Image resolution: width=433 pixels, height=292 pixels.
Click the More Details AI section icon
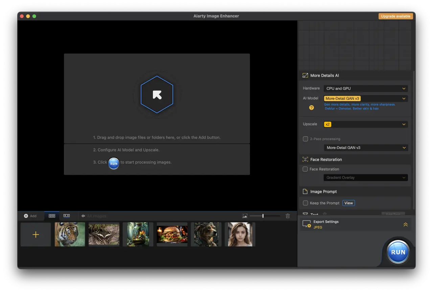pos(305,75)
